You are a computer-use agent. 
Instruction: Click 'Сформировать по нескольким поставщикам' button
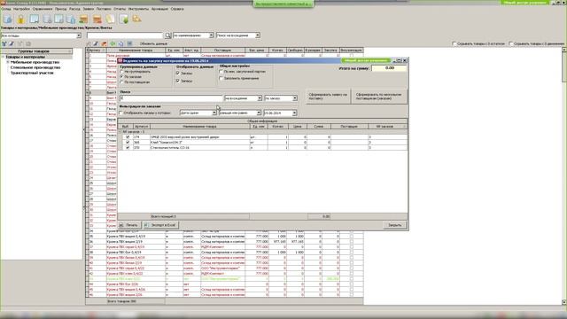[378, 97]
